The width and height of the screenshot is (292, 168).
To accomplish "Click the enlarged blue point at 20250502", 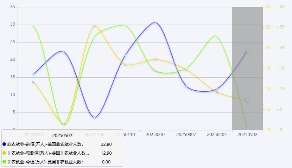I will click(x=247, y=50).
